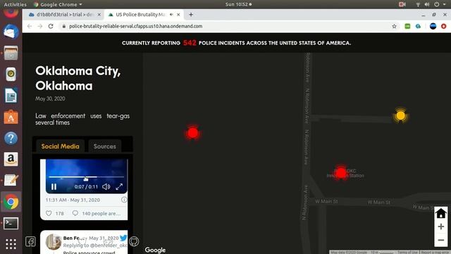Go forward in browser history

(x=40, y=26)
